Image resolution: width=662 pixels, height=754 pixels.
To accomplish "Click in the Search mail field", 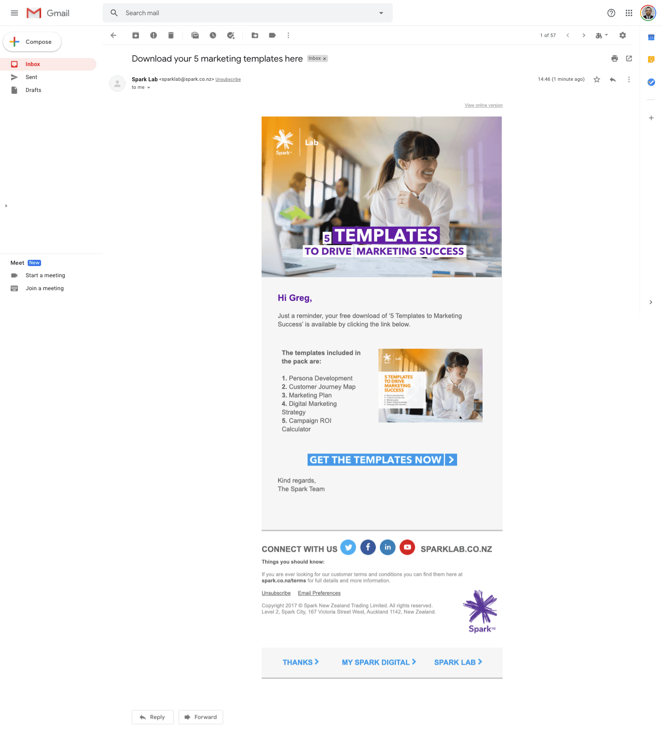I will 248,13.
